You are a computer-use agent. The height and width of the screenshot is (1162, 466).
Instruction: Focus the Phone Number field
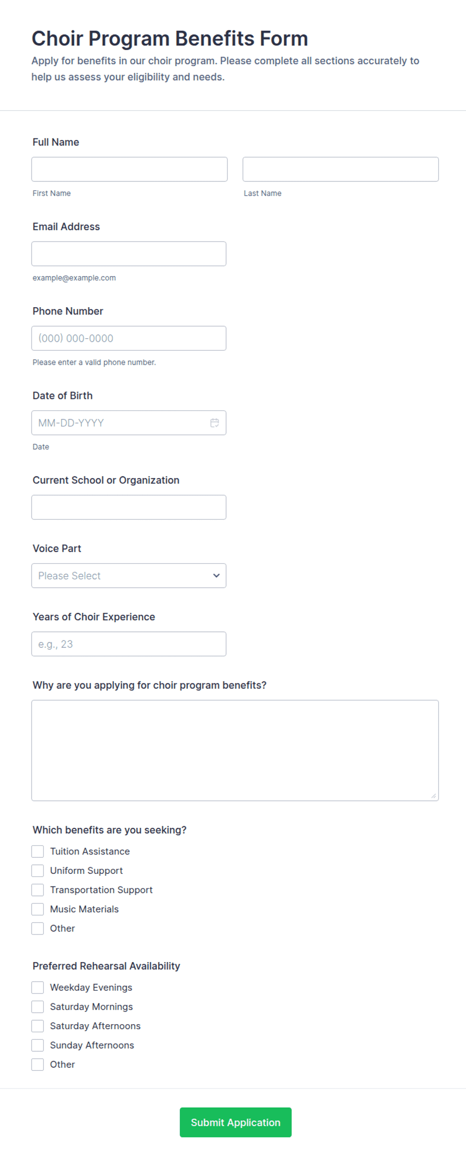129,338
